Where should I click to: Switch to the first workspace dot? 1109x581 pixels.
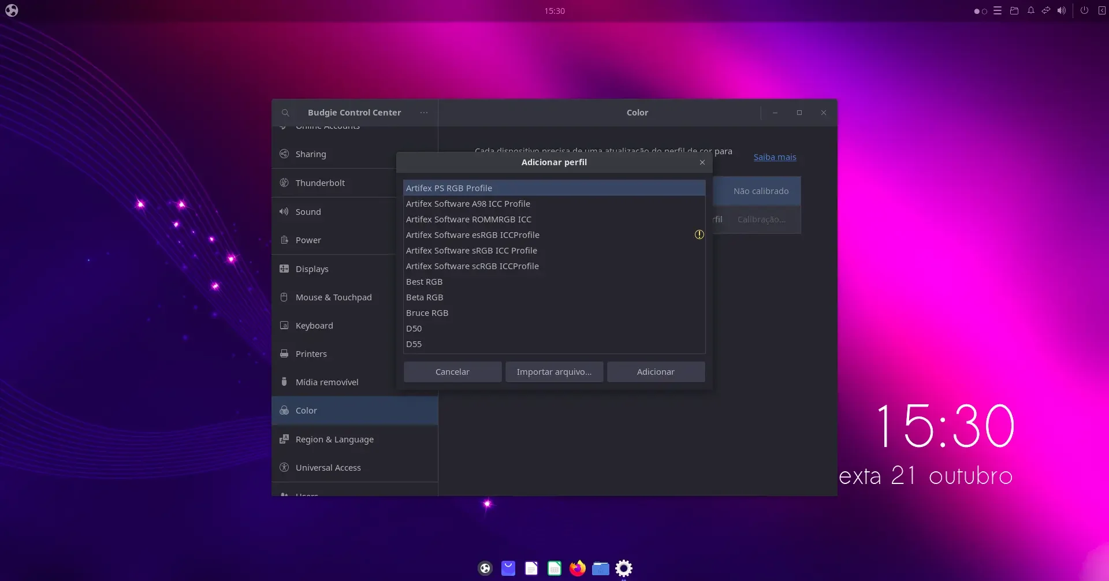click(977, 11)
